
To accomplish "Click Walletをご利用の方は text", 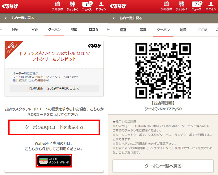I will (53, 143).
